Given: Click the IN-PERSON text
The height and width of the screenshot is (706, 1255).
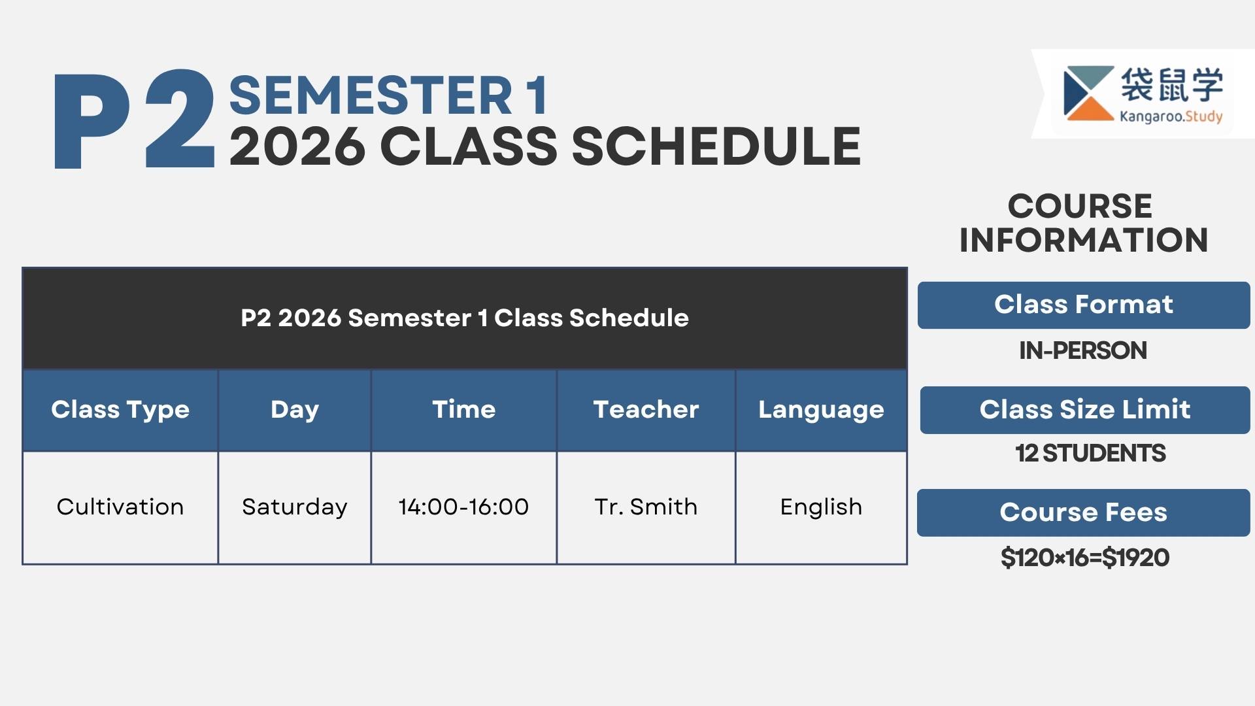Looking at the screenshot, I should [x=1083, y=351].
